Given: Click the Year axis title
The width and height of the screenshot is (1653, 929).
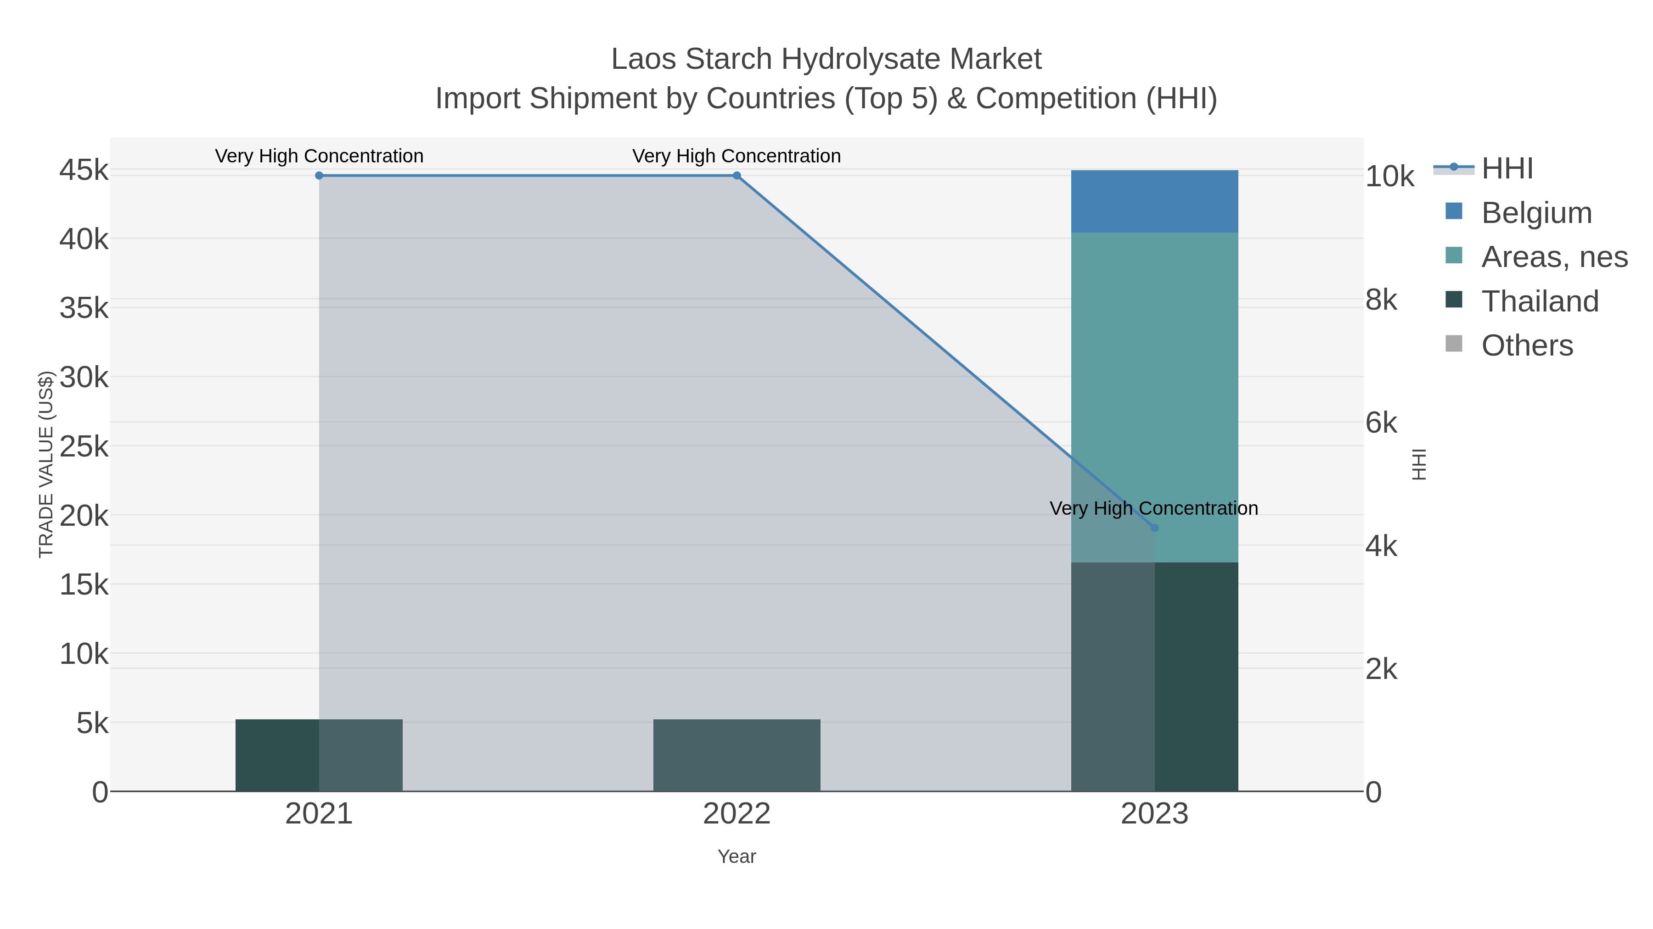Looking at the screenshot, I should pyautogui.click(x=737, y=857).
